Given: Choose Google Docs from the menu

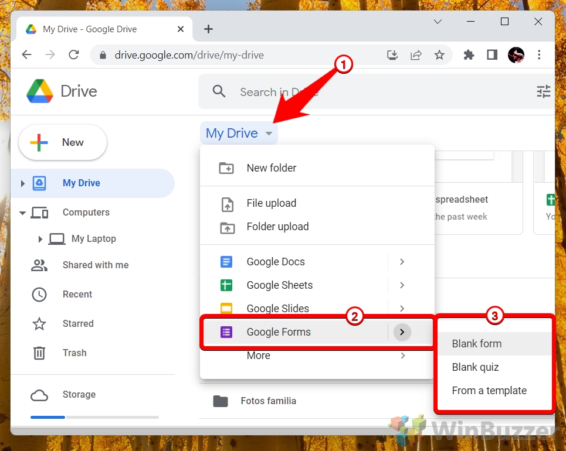Looking at the screenshot, I should pos(294,262).
